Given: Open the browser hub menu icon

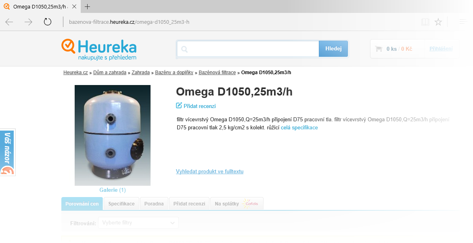Looking at the screenshot, I should (x=463, y=22).
